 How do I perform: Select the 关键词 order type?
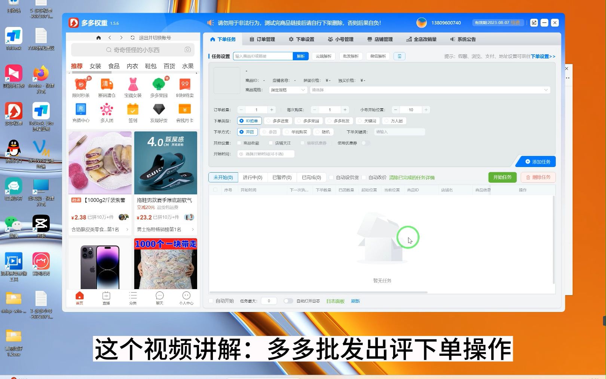coord(367,121)
